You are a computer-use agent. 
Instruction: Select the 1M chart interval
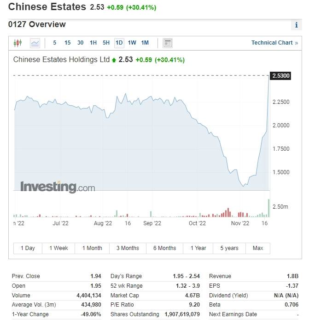coord(145,43)
